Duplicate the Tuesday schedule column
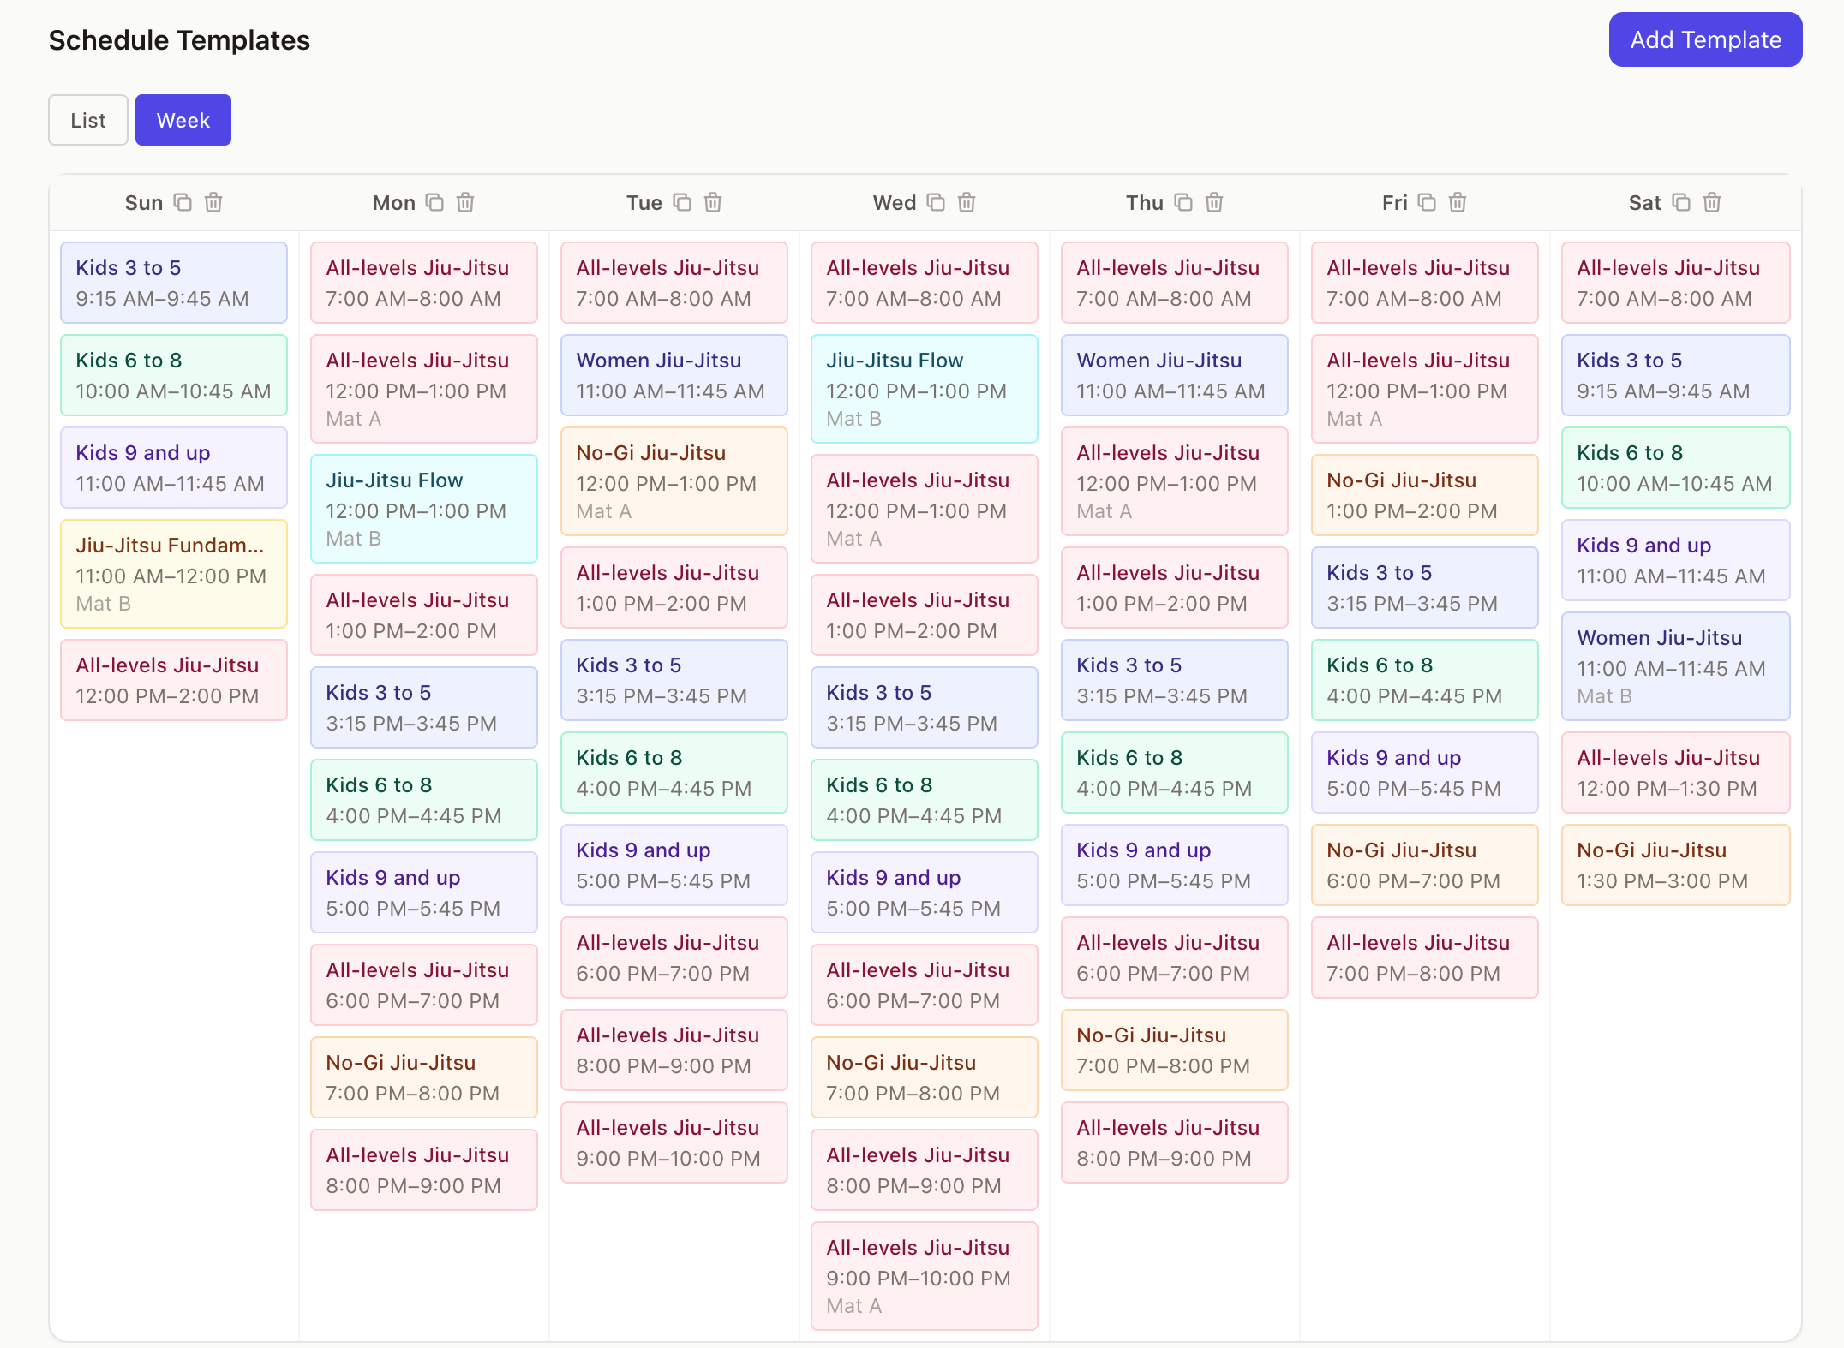Image resolution: width=1844 pixels, height=1348 pixels. point(683,202)
